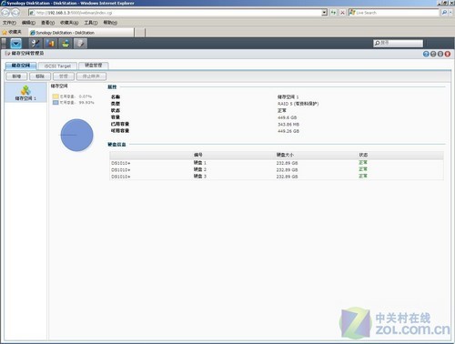Image resolution: width=455 pixels, height=344 pixels.
Task: Click the 232.89 GB size in 硬盘 2 row
Action: (x=287, y=170)
